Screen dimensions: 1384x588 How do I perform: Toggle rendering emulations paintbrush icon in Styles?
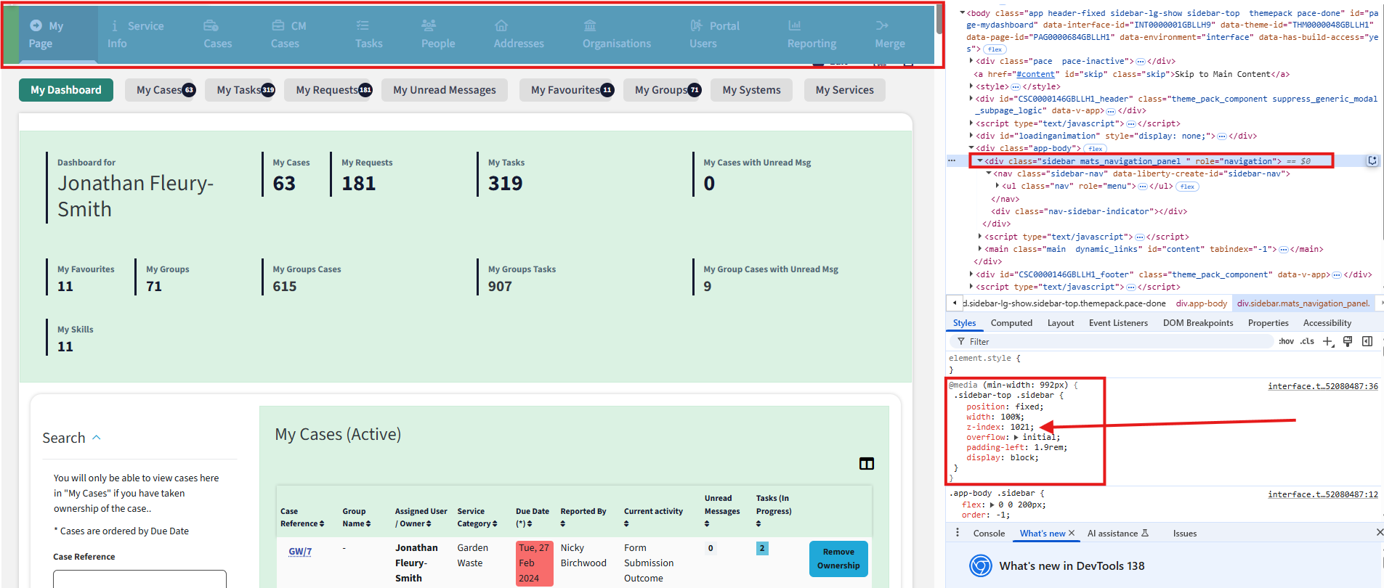[1348, 341]
